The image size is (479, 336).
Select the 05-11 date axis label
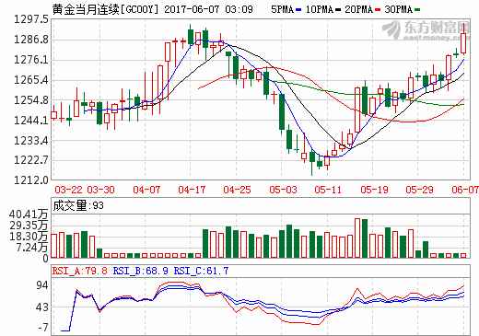click(328, 190)
